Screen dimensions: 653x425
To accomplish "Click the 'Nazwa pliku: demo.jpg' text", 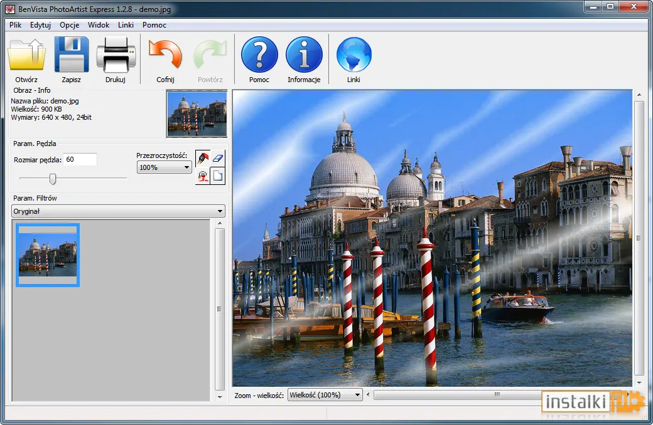I will pyautogui.click(x=45, y=101).
